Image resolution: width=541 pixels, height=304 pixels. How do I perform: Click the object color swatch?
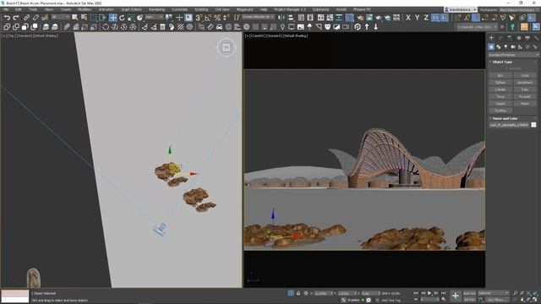pos(533,125)
